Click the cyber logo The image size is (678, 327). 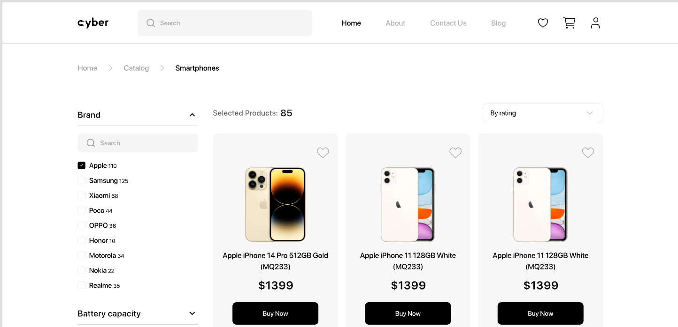[93, 23]
